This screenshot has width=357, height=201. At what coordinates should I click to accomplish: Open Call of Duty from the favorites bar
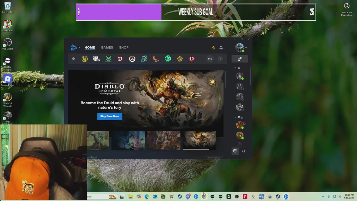(97, 59)
